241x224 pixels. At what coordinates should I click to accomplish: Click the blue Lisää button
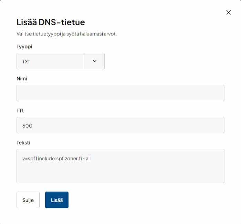[x=57, y=200]
